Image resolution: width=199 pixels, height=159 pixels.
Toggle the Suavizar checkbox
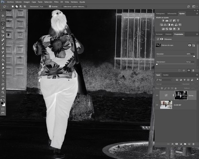50,7
